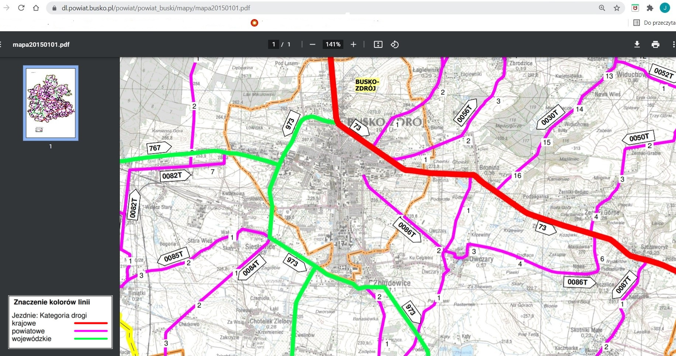This screenshot has width=676, height=356.
Task: Reload the page with the refresh icon
Action: tap(21, 8)
